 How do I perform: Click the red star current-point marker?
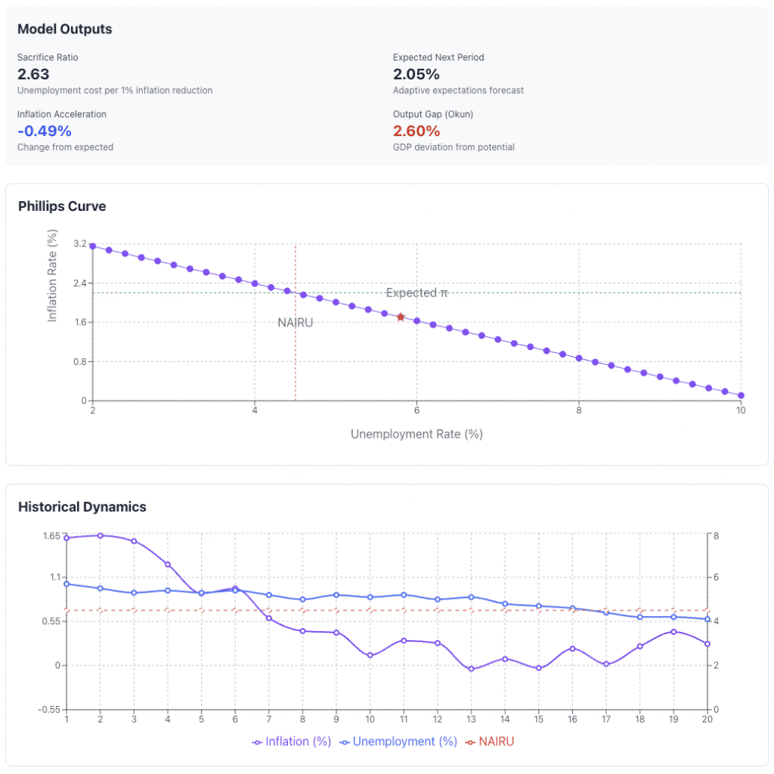pos(401,317)
